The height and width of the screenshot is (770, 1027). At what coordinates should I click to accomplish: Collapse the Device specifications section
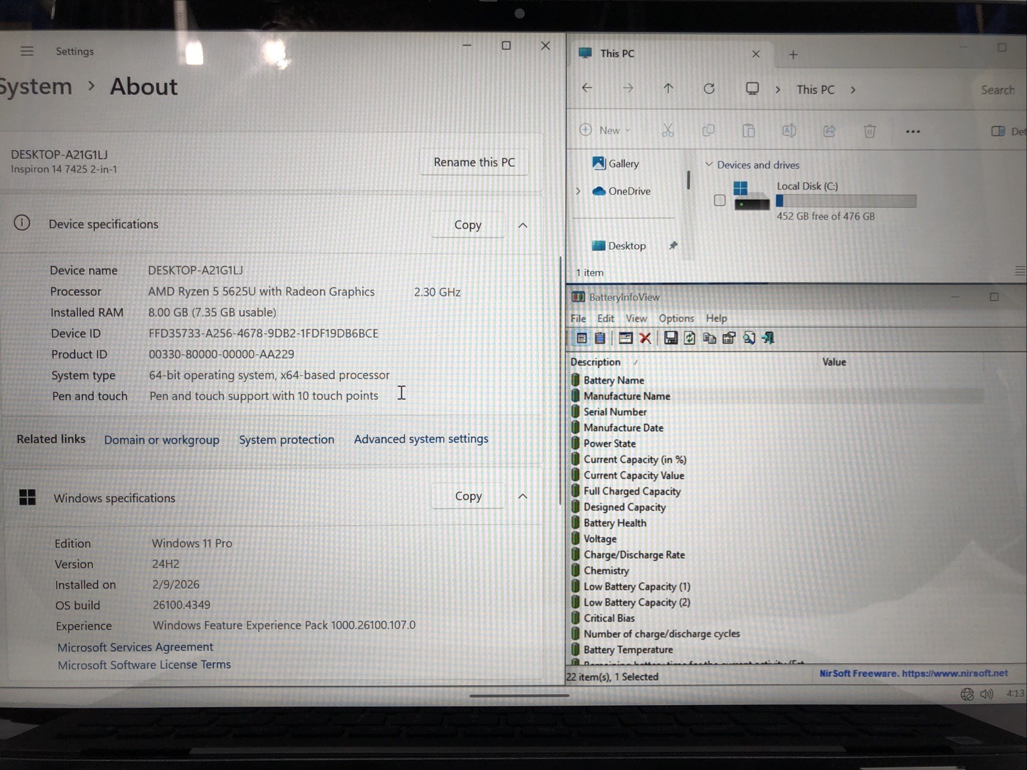click(523, 225)
